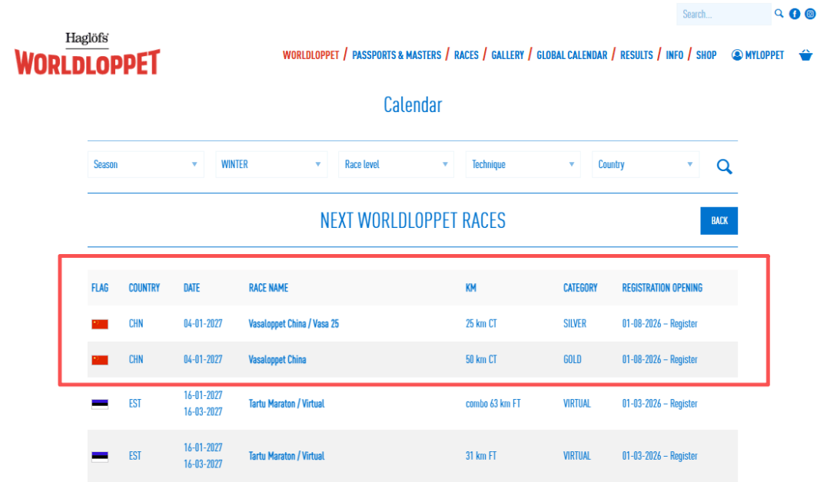Go to the RACES menu
The height and width of the screenshot is (482, 830).
pyautogui.click(x=466, y=55)
